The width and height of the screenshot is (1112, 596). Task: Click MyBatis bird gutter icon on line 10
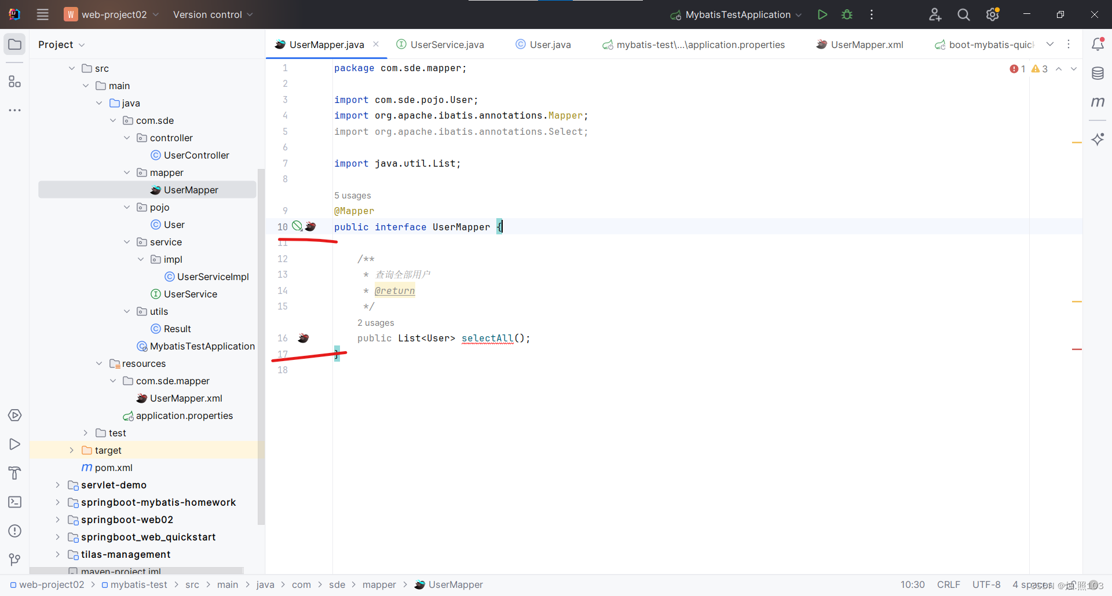coord(310,226)
